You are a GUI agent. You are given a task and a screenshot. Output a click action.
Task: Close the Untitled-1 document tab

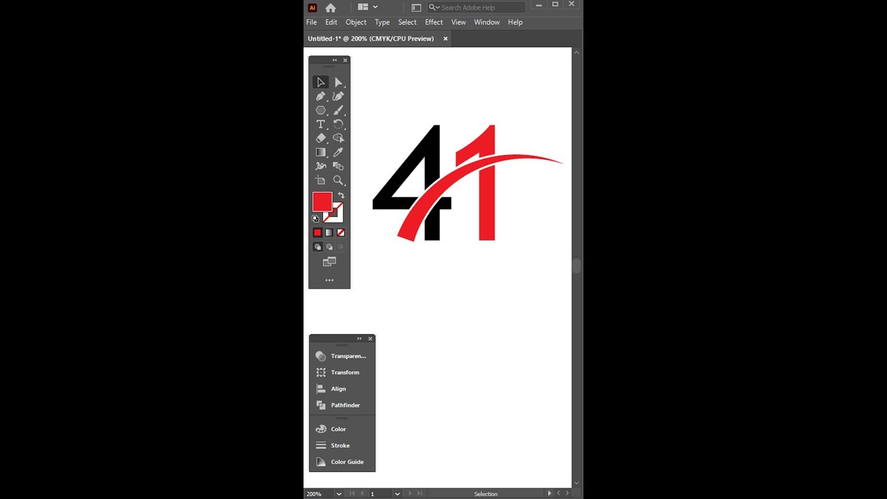(x=446, y=39)
